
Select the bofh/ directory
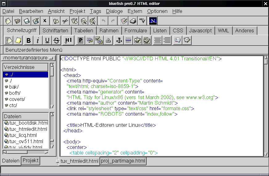point(26,93)
